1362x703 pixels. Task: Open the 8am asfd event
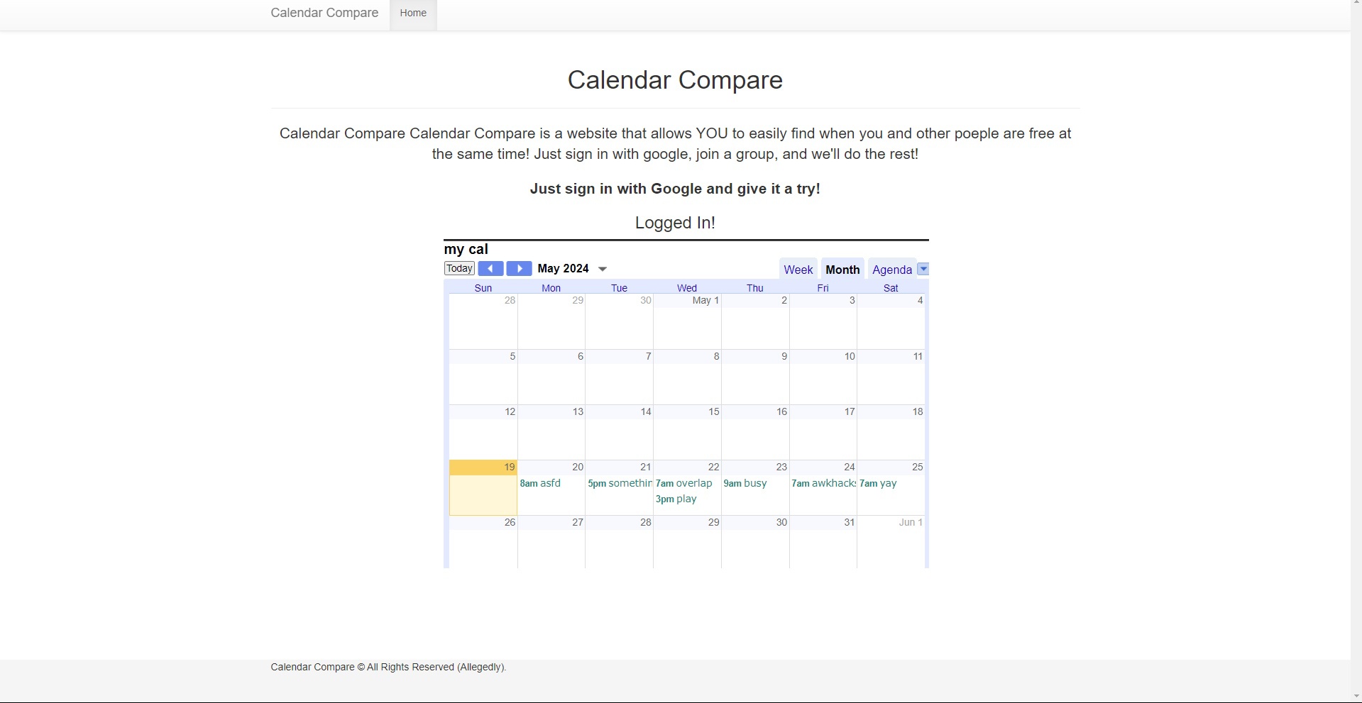coord(540,484)
